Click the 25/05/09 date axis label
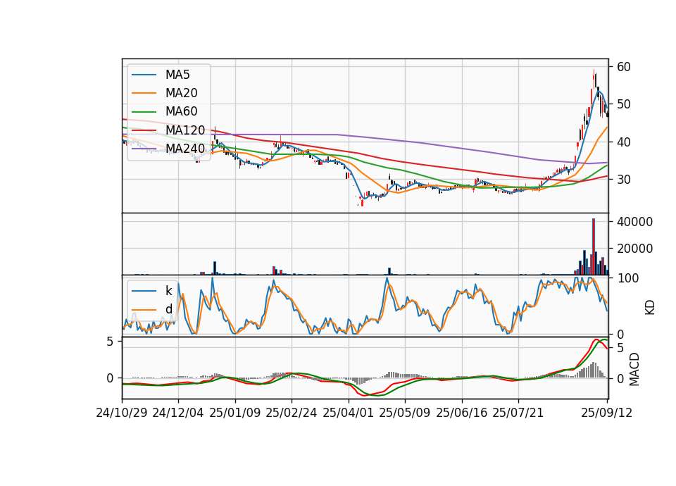Screen dimensions: 676x486 405,413
